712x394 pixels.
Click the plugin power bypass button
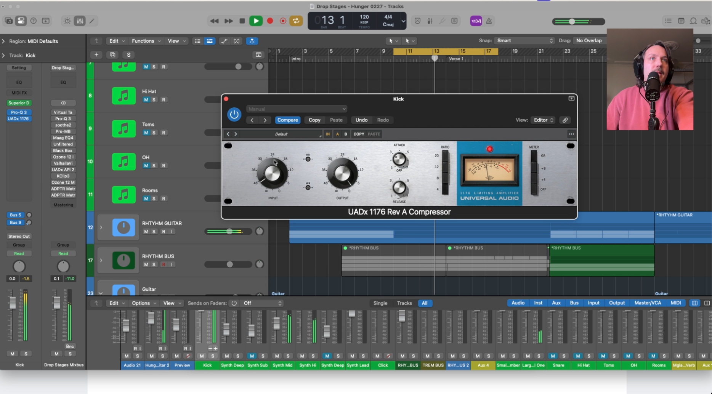coord(234,114)
